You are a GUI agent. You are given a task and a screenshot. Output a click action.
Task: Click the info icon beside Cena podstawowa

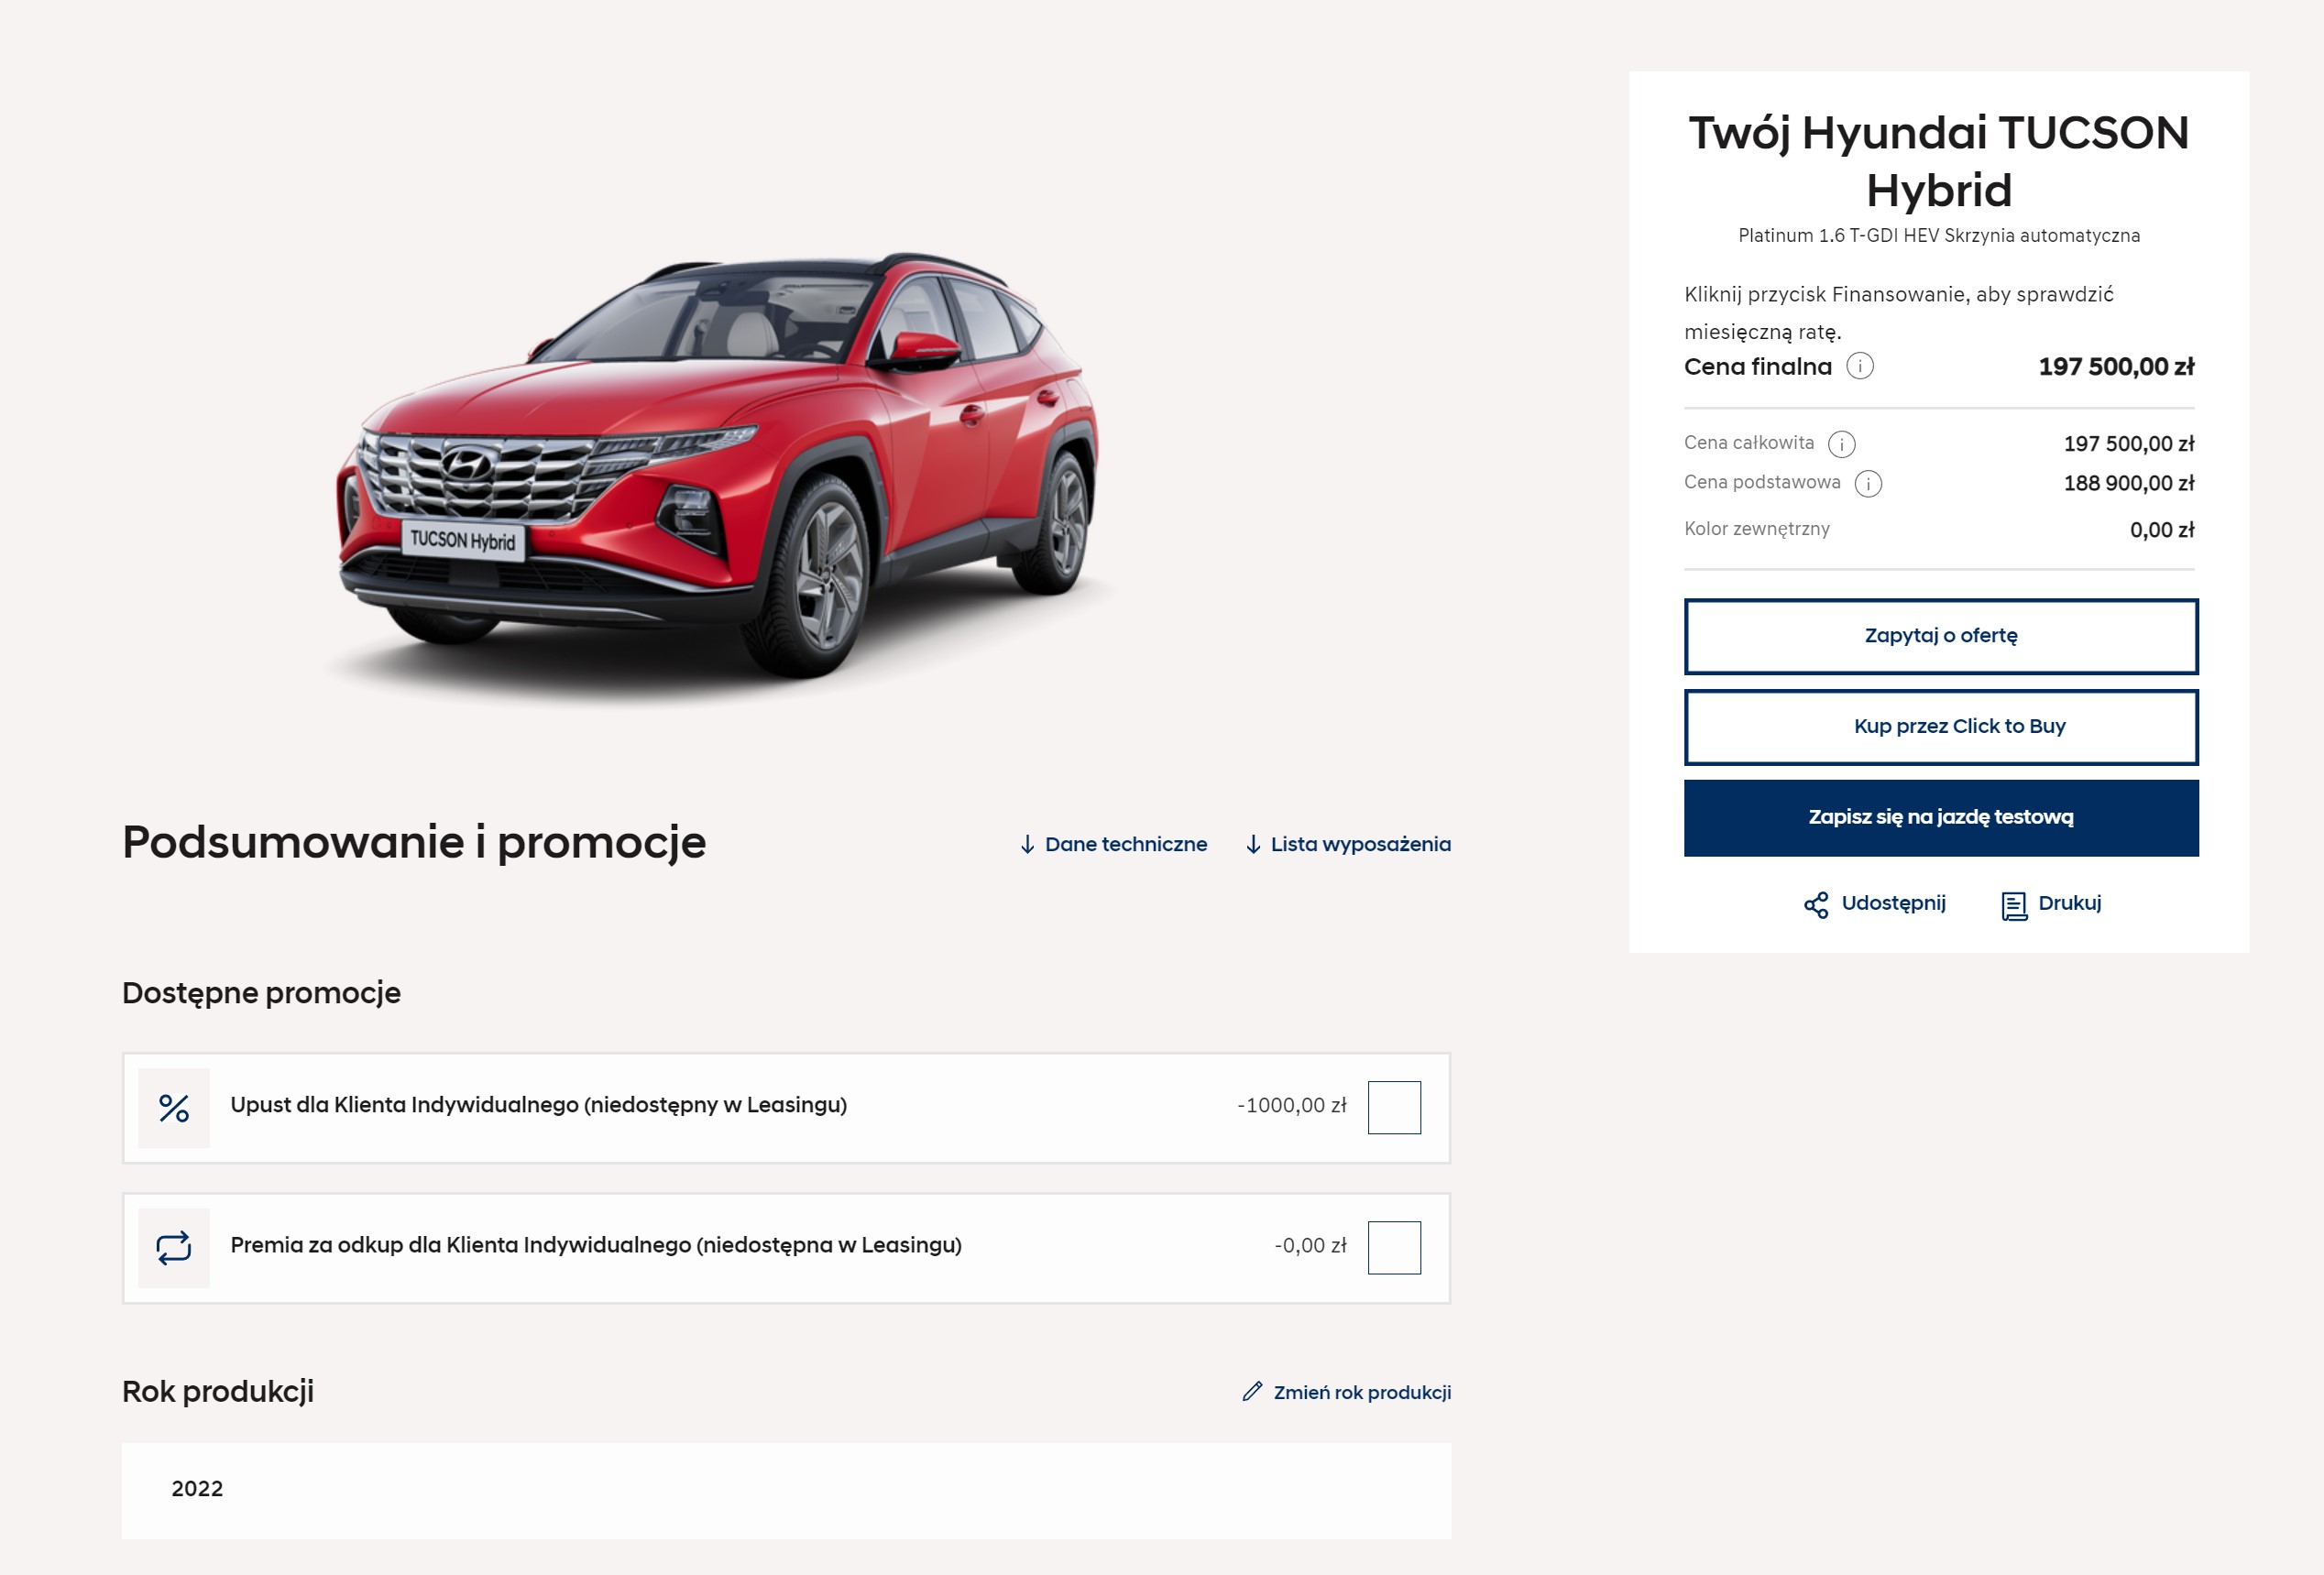pos(1867,484)
